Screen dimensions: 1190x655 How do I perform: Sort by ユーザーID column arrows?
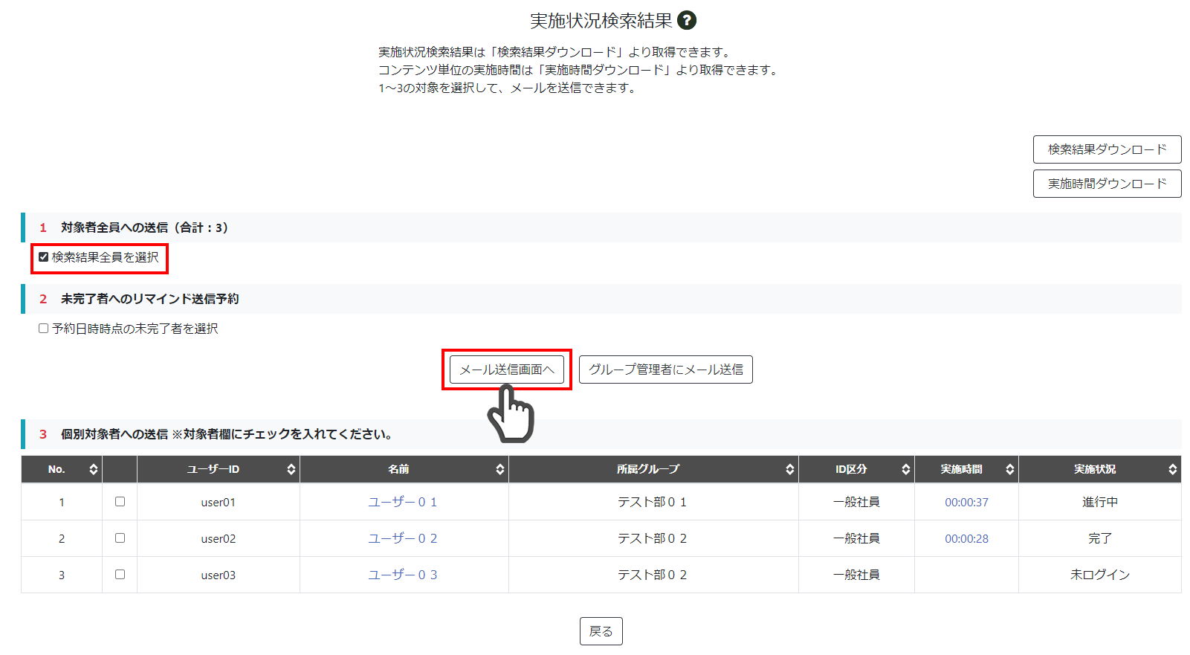(x=291, y=469)
